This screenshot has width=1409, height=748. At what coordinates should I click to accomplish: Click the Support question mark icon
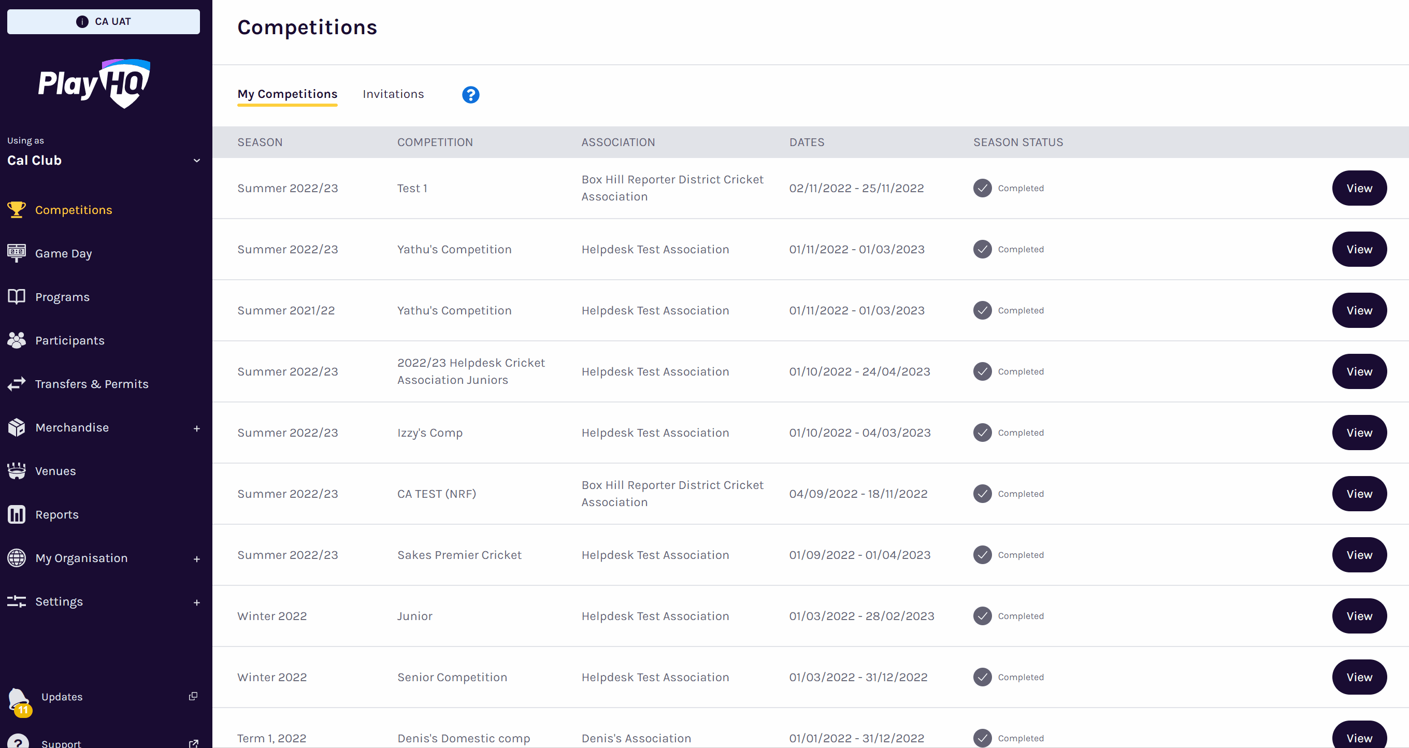(19, 741)
